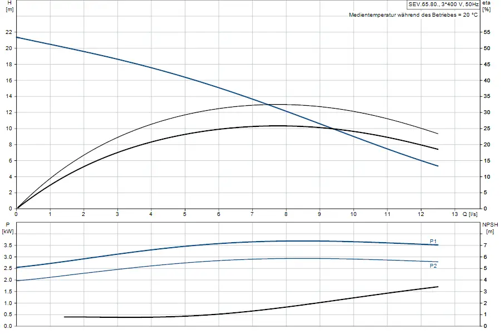The width and height of the screenshot is (501, 334).
Task: Click the SEV.65.80., 3*400 V, 50Hz title box
Action: point(444,4)
